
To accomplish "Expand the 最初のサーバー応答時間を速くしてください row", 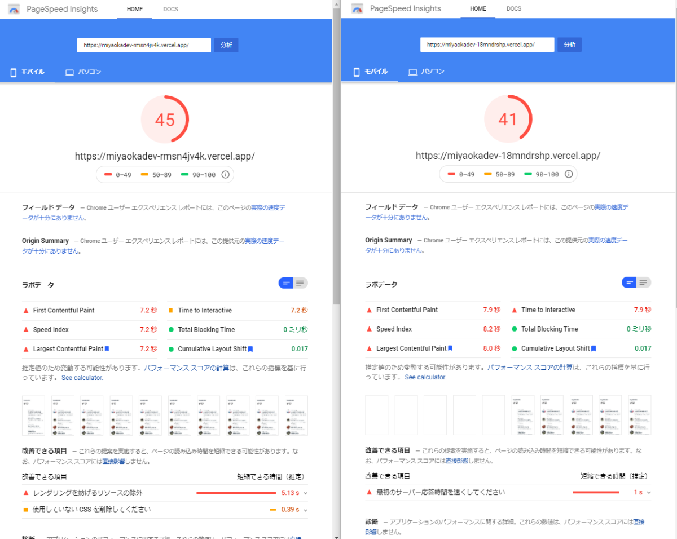I will coord(508,492).
